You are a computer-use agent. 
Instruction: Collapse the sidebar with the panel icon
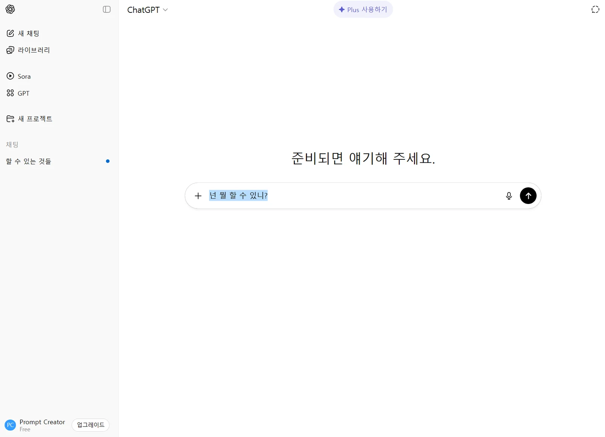pyautogui.click(x=107, y=9)
